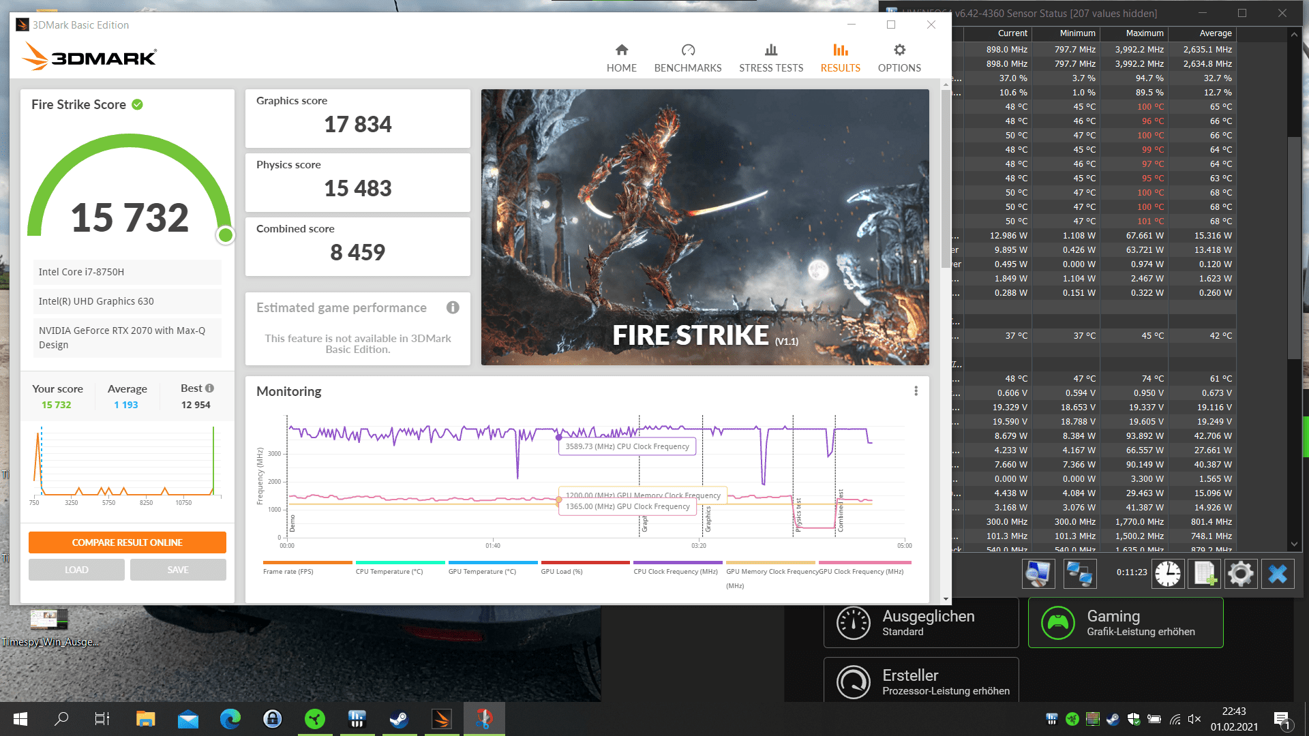Open Mail app from taskbar

188,719
